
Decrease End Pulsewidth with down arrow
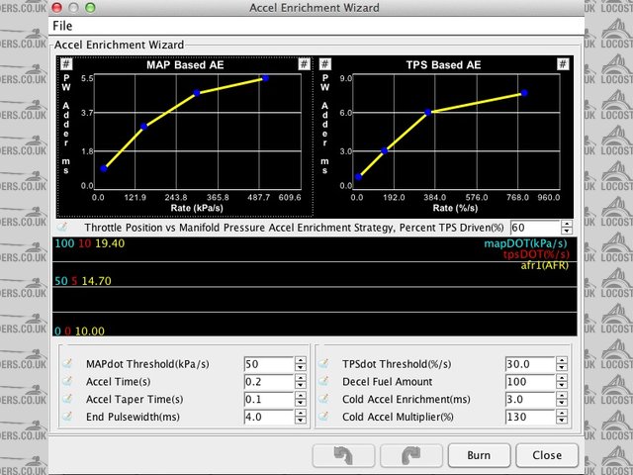pos(300,421)
